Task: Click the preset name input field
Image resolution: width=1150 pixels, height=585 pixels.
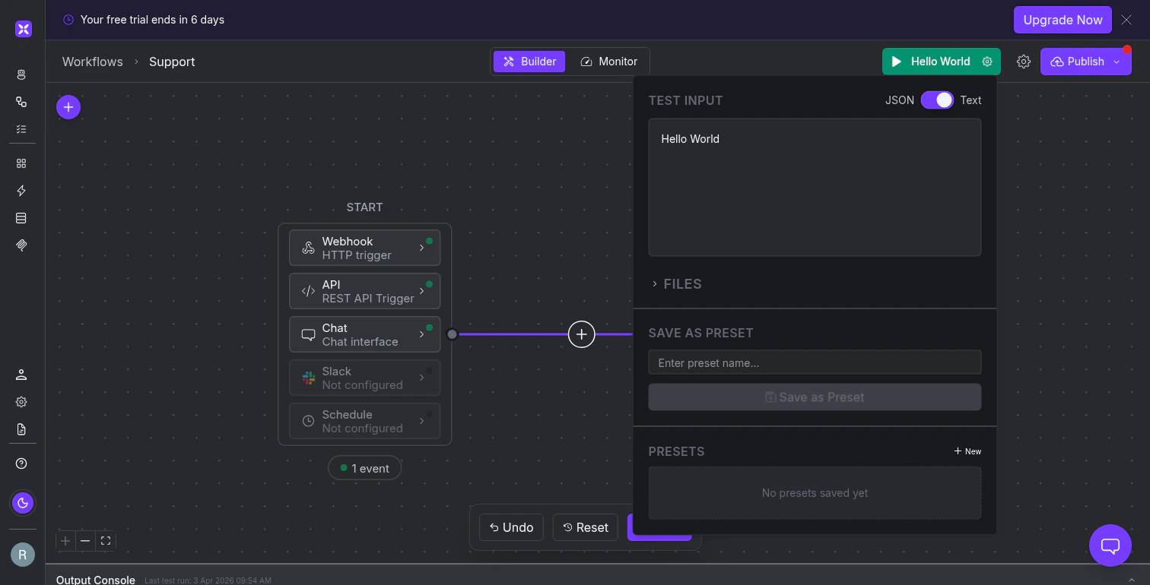Action: tap(815, 362)
